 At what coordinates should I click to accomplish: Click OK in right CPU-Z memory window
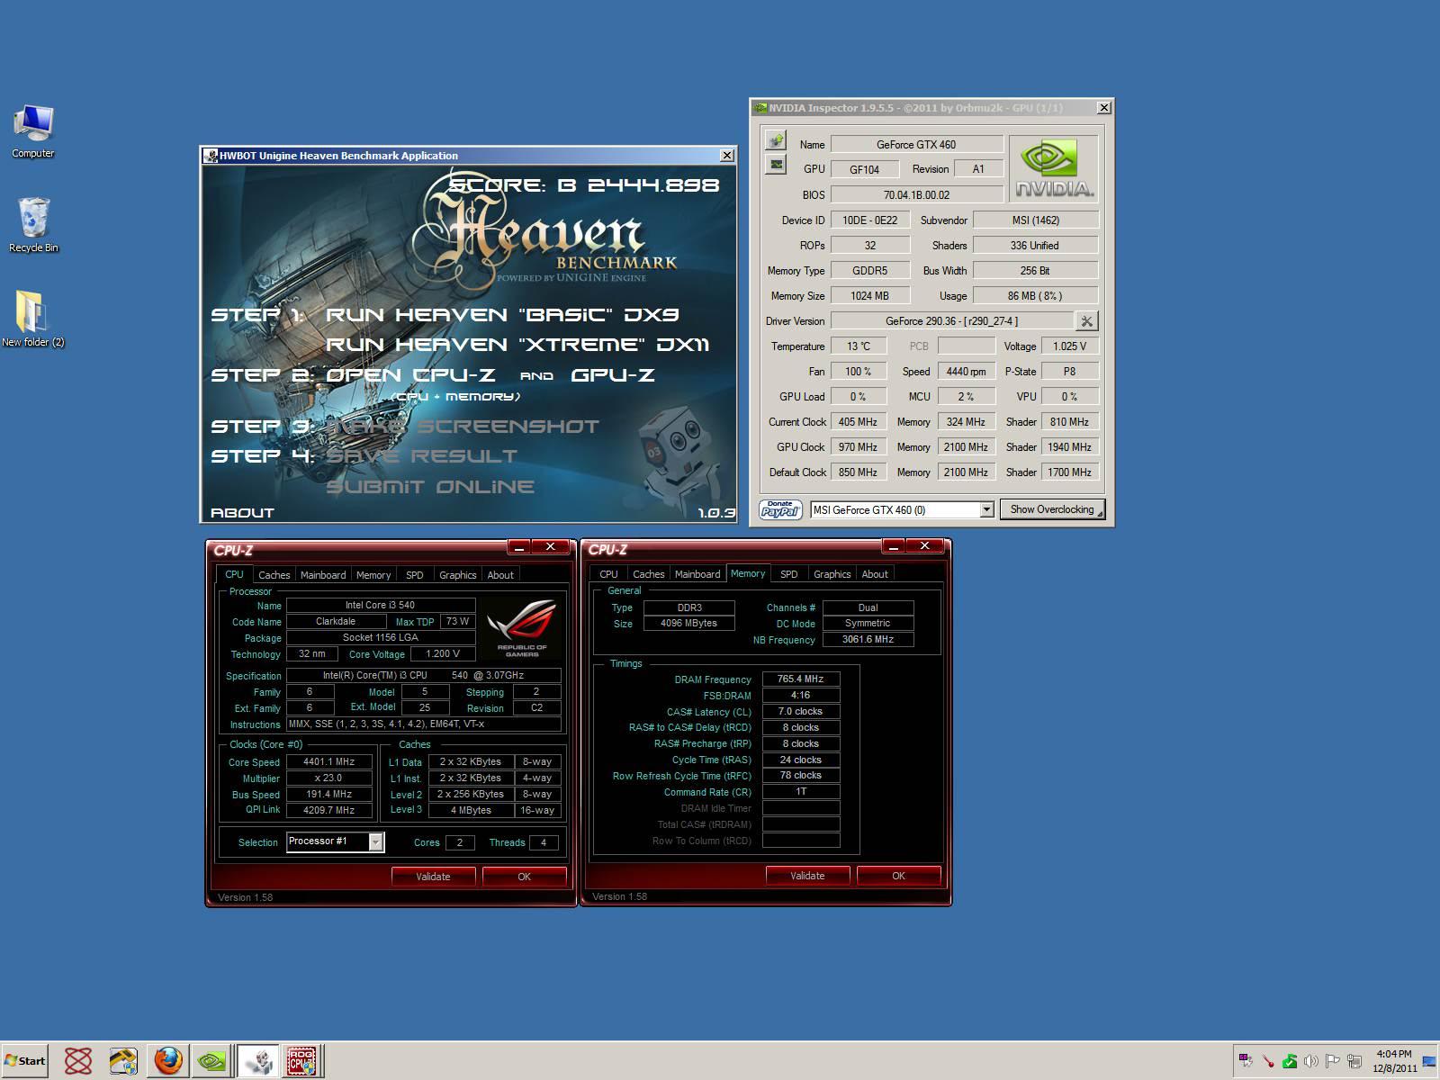(x=899, y=876)
